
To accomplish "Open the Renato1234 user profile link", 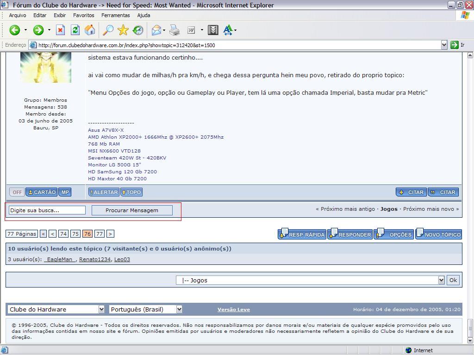I will tap(95, 259).
